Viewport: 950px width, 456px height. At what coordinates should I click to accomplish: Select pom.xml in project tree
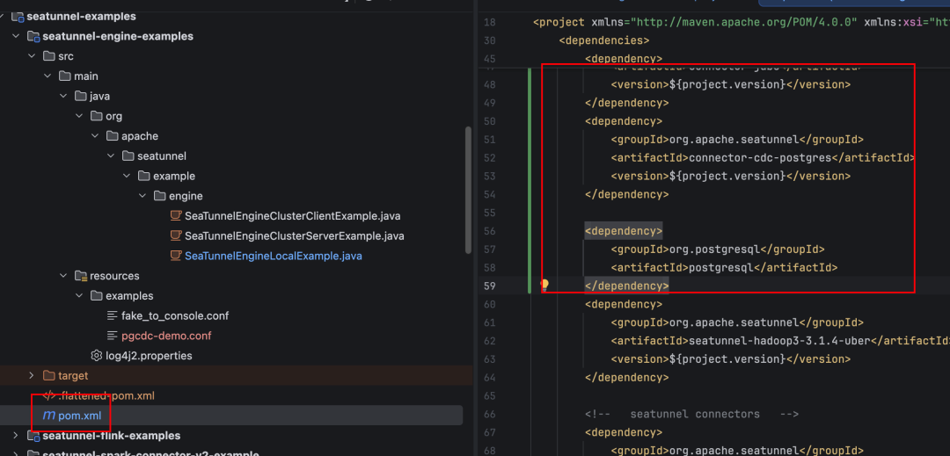point(79,416)
